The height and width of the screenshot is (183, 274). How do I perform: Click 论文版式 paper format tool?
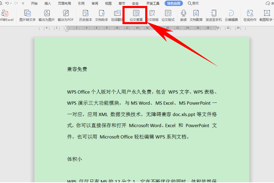pyautogui.click(x=168, y=15)
